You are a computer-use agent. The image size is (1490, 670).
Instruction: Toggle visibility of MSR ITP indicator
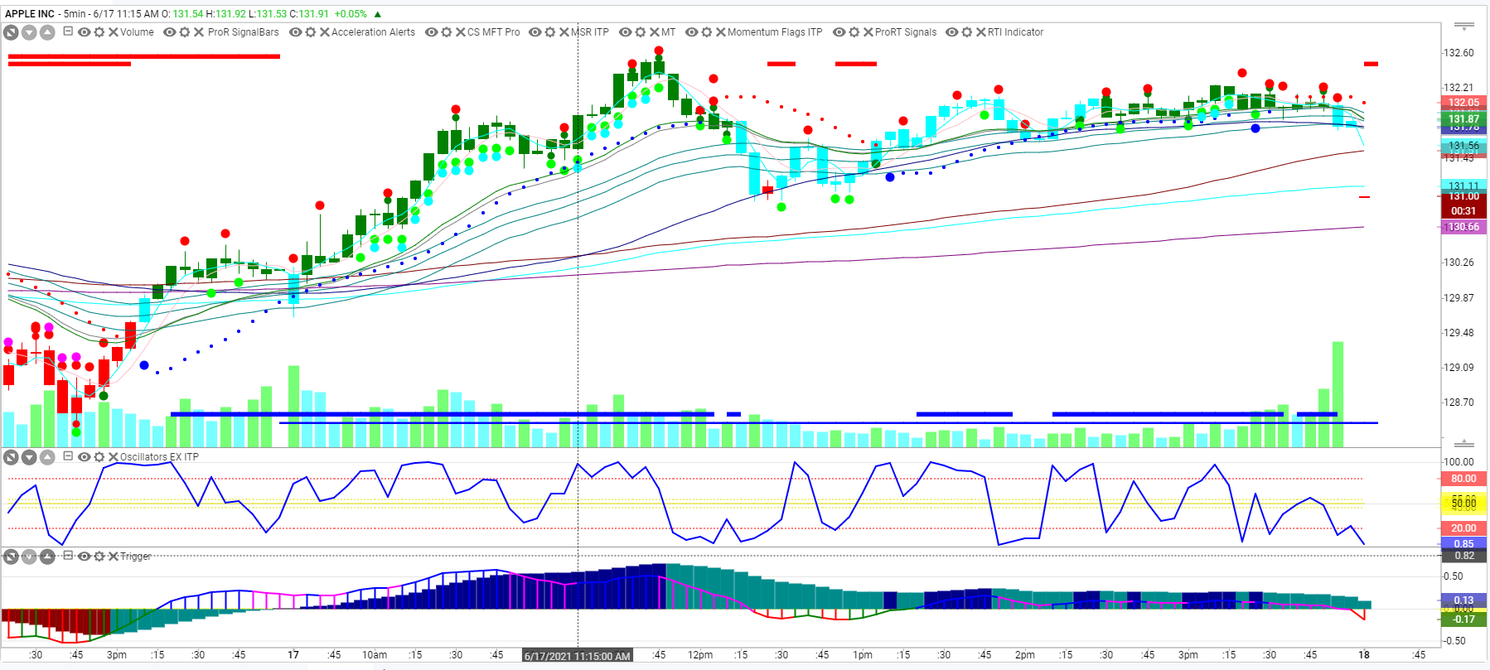(x=535, y=32)
